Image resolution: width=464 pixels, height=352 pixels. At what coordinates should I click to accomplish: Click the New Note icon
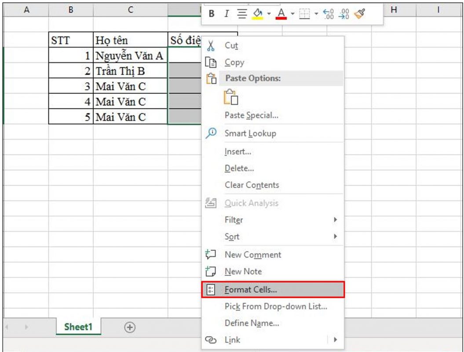coord(211,271)
